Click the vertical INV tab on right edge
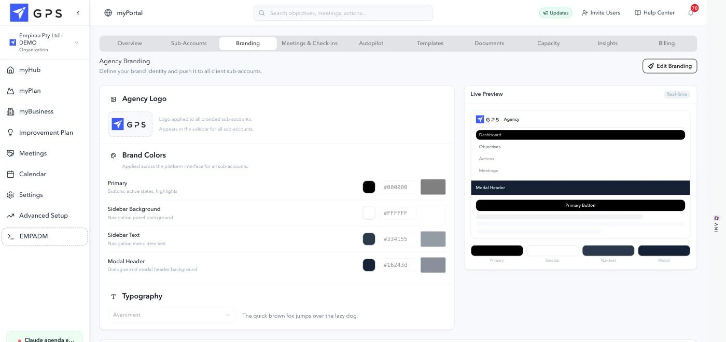 (716, 224)
